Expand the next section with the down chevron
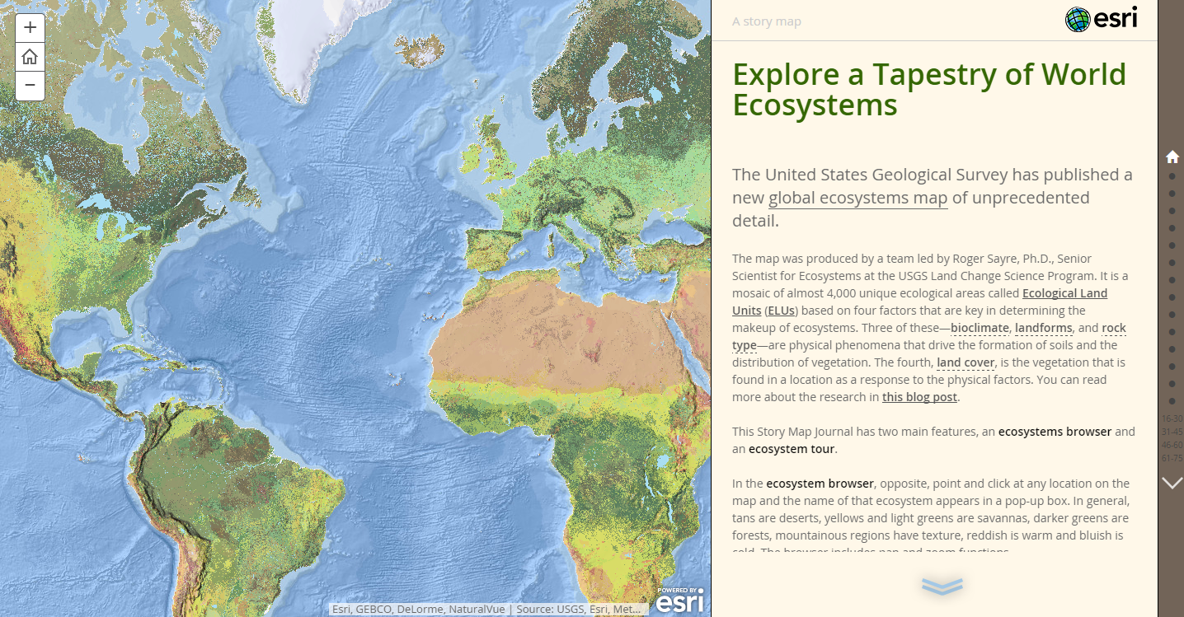1184x617 pixels. [x=1172, y=482]
